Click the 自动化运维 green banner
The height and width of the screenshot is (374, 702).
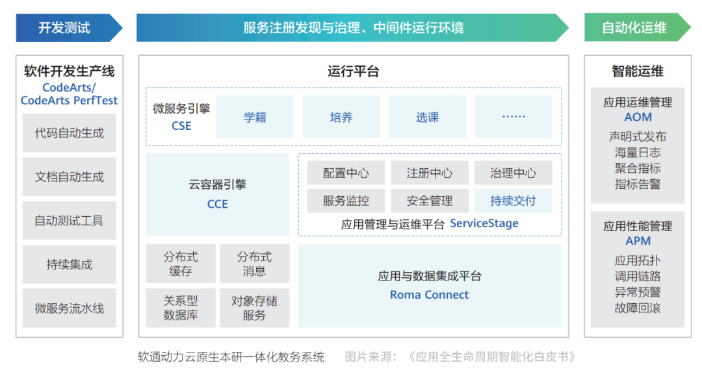click(x=638, y=28)
